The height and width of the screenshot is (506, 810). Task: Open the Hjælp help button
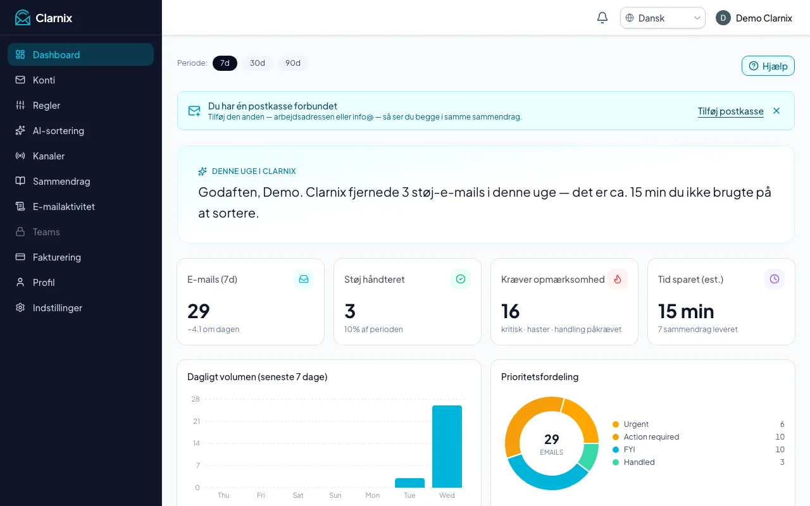pos(768,66)
